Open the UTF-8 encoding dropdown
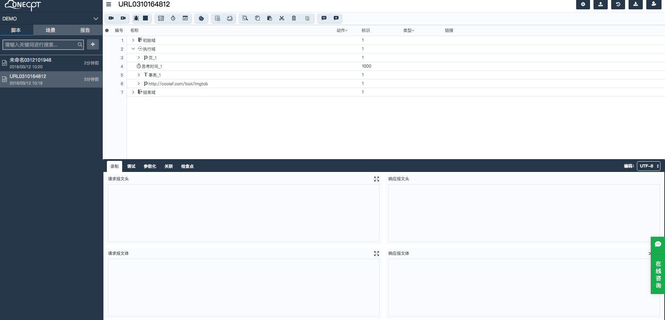 (648, 166)
